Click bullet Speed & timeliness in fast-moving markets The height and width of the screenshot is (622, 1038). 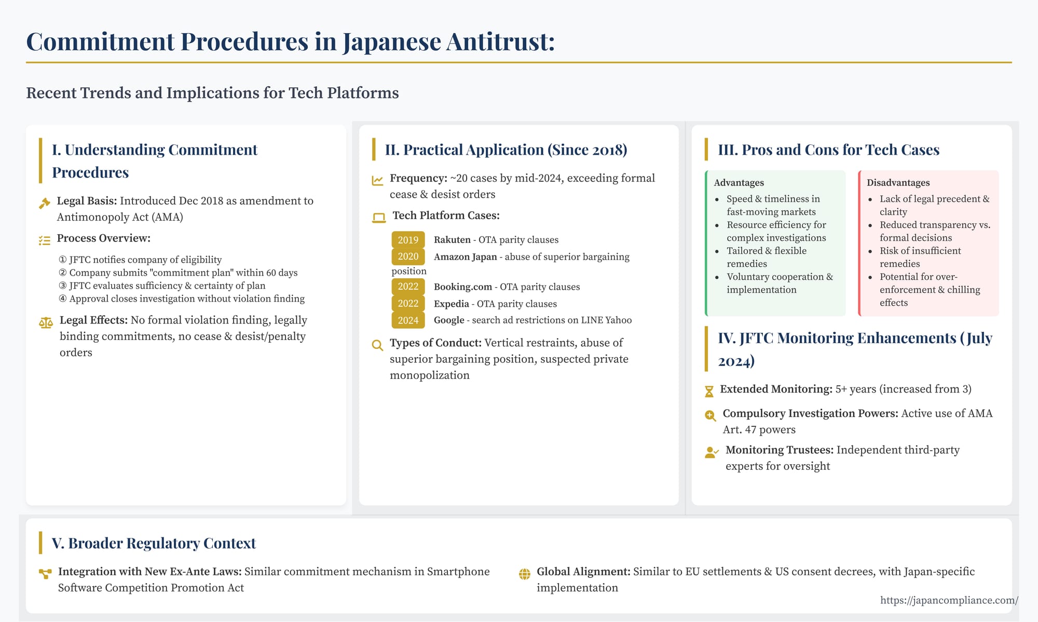point(773,205)
